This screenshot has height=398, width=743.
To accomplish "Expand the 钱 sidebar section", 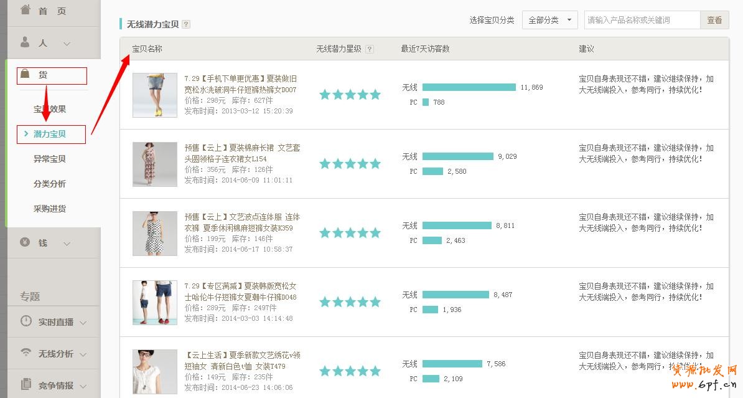I will point(67,244).
